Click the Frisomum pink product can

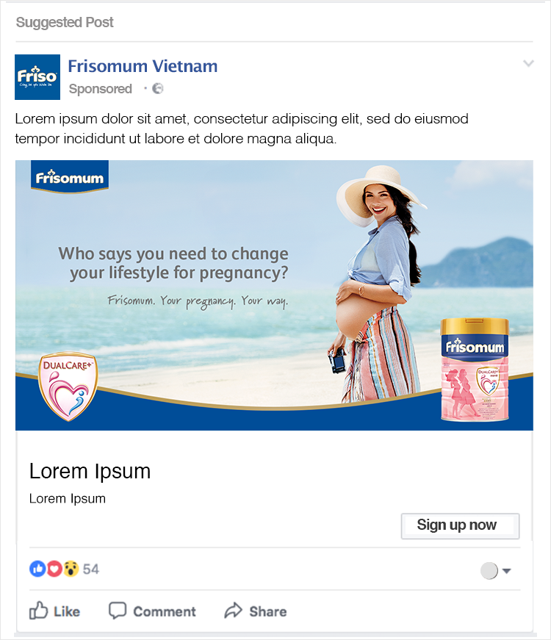click(475, 370)
